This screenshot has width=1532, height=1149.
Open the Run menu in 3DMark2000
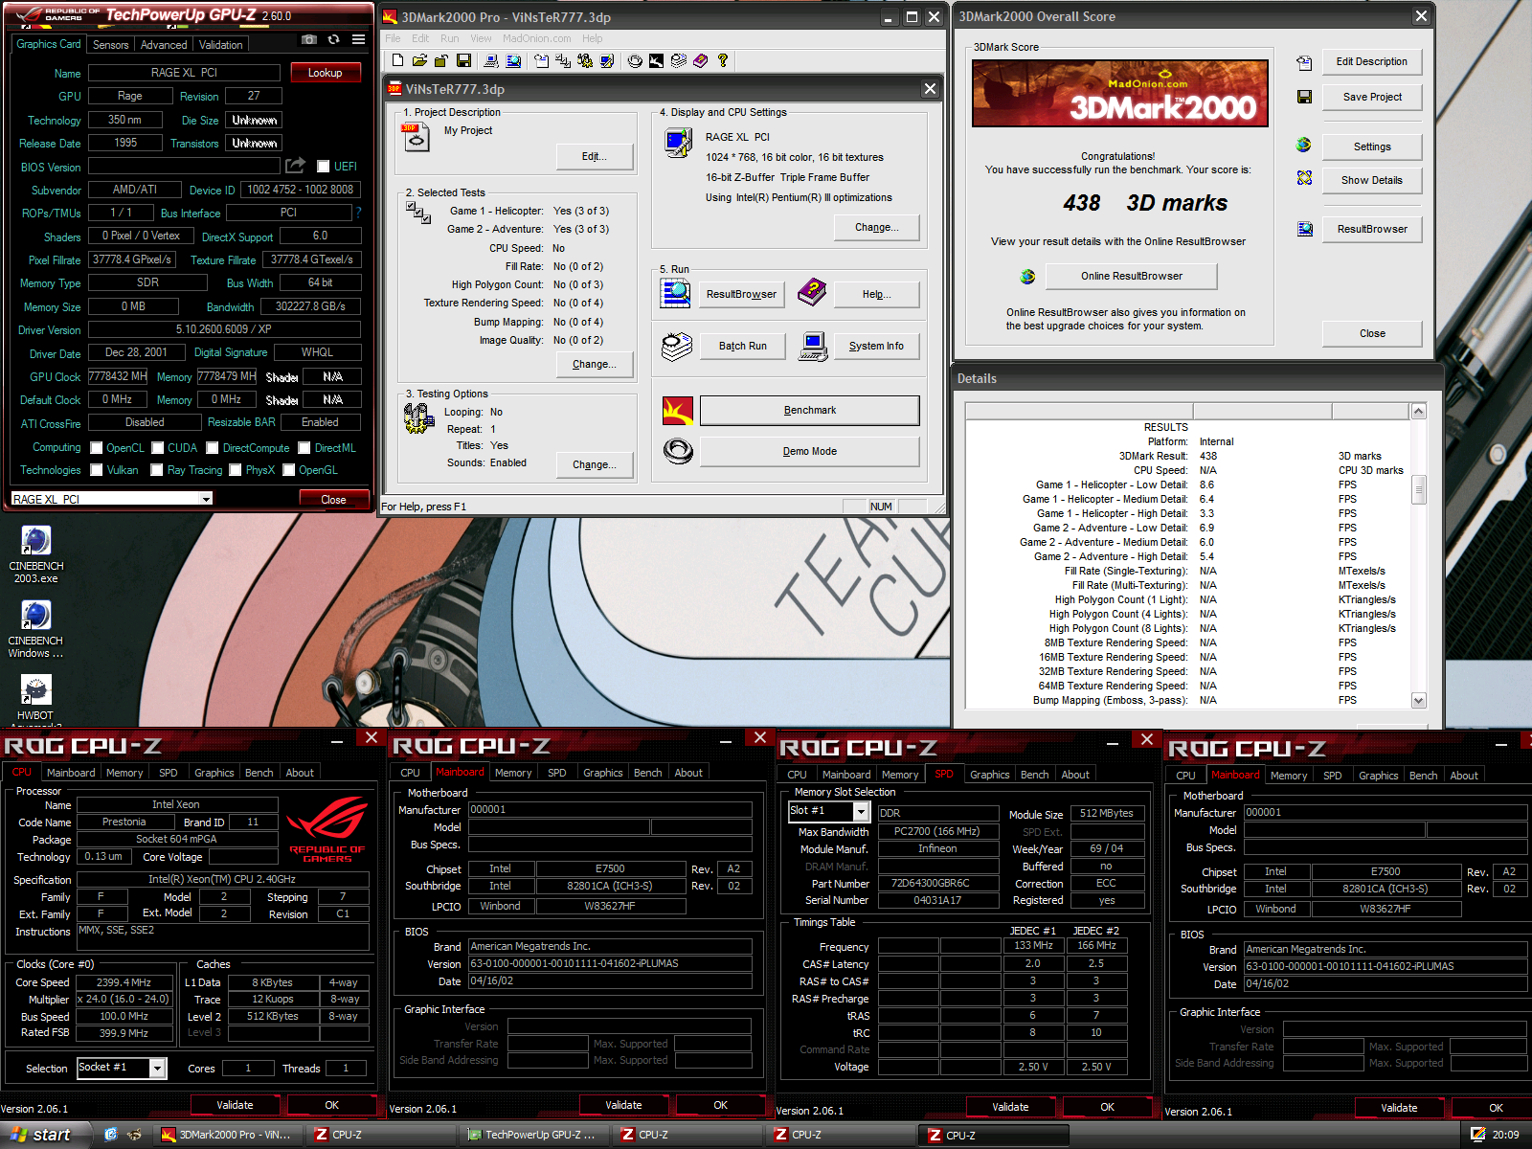pos(449,38)
